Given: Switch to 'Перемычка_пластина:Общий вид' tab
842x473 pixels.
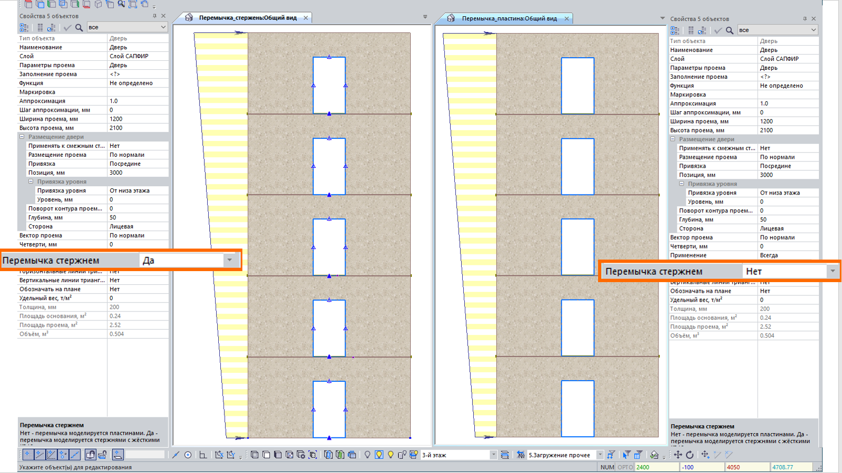Looking at the screenshot, I should point(509,18).
